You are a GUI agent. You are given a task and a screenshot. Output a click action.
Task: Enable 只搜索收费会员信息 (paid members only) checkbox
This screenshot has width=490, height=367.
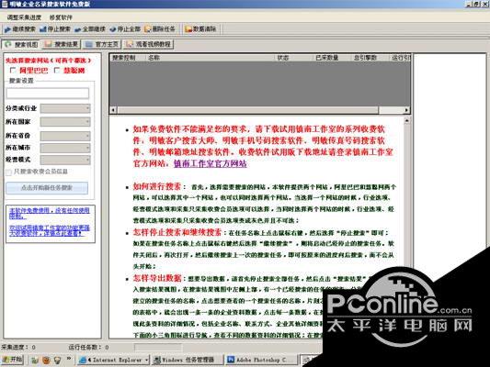(8, 172)
